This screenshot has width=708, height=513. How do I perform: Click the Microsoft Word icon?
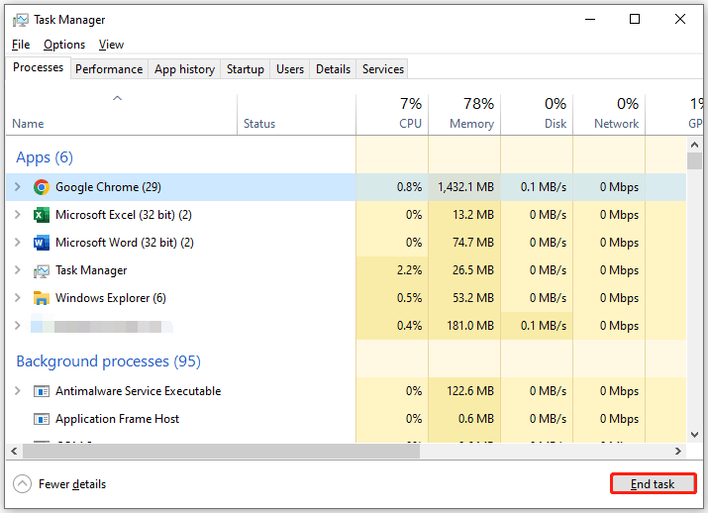[x=41, y=243]
